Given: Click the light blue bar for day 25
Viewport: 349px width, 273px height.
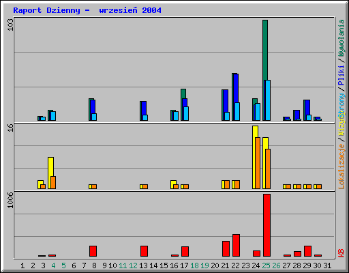Looking at the screenshot, I should point(268,100).
